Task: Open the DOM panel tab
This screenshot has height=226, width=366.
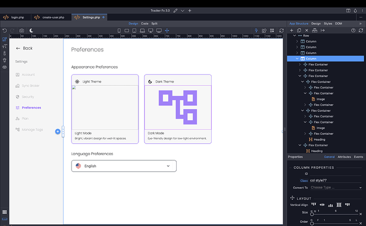Action: [338, 23]
